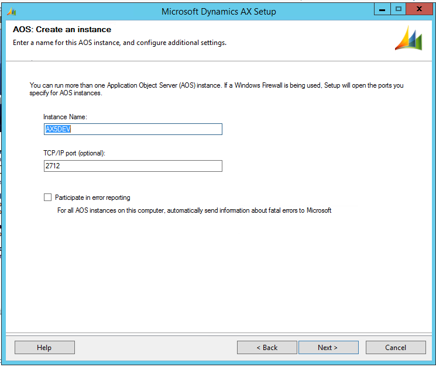The height and width of the screenshot is (367, 436).
Task: Proceed by clicking Next >
Action: pos(328,348)
